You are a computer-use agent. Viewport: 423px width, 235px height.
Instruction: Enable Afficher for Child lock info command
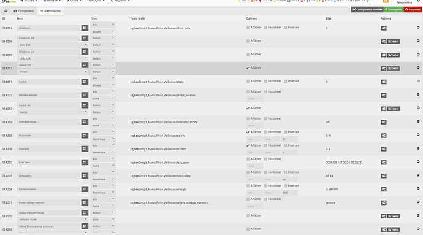click(248, 28)
